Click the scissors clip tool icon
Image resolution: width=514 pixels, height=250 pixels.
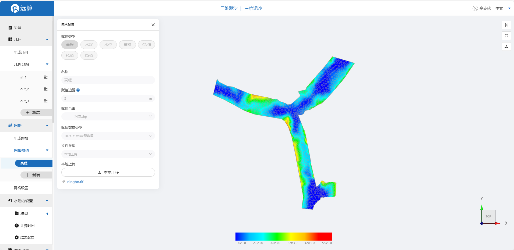click(506, 25)
